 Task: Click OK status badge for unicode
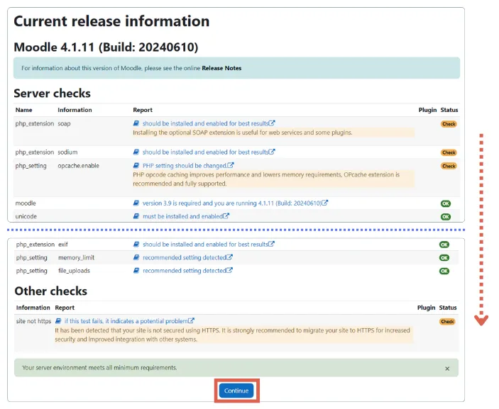click(x=446, y=217)
